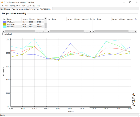Click the cyan data point at 270s
The width and height of the screenshot is (140, 117).
(118, 40)
